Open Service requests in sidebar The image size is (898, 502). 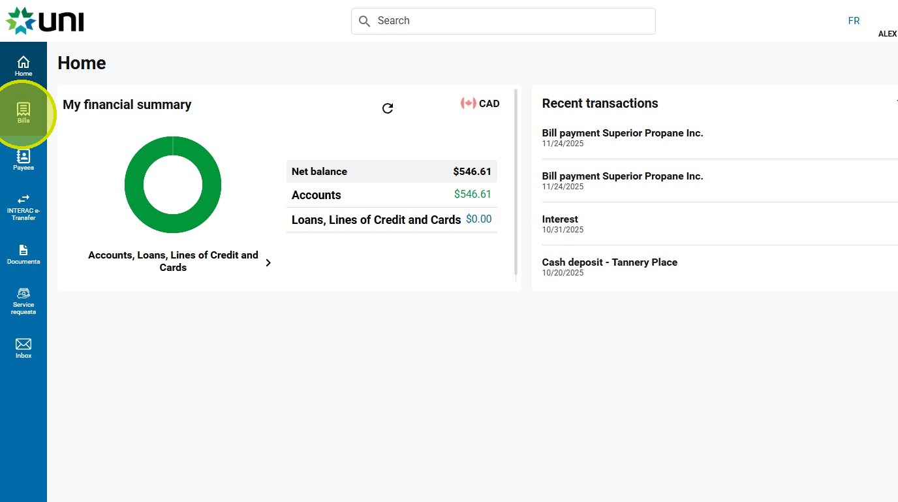point(23,300)
